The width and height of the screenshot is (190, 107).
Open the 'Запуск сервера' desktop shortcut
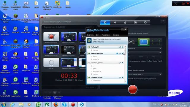pos(5,56)
